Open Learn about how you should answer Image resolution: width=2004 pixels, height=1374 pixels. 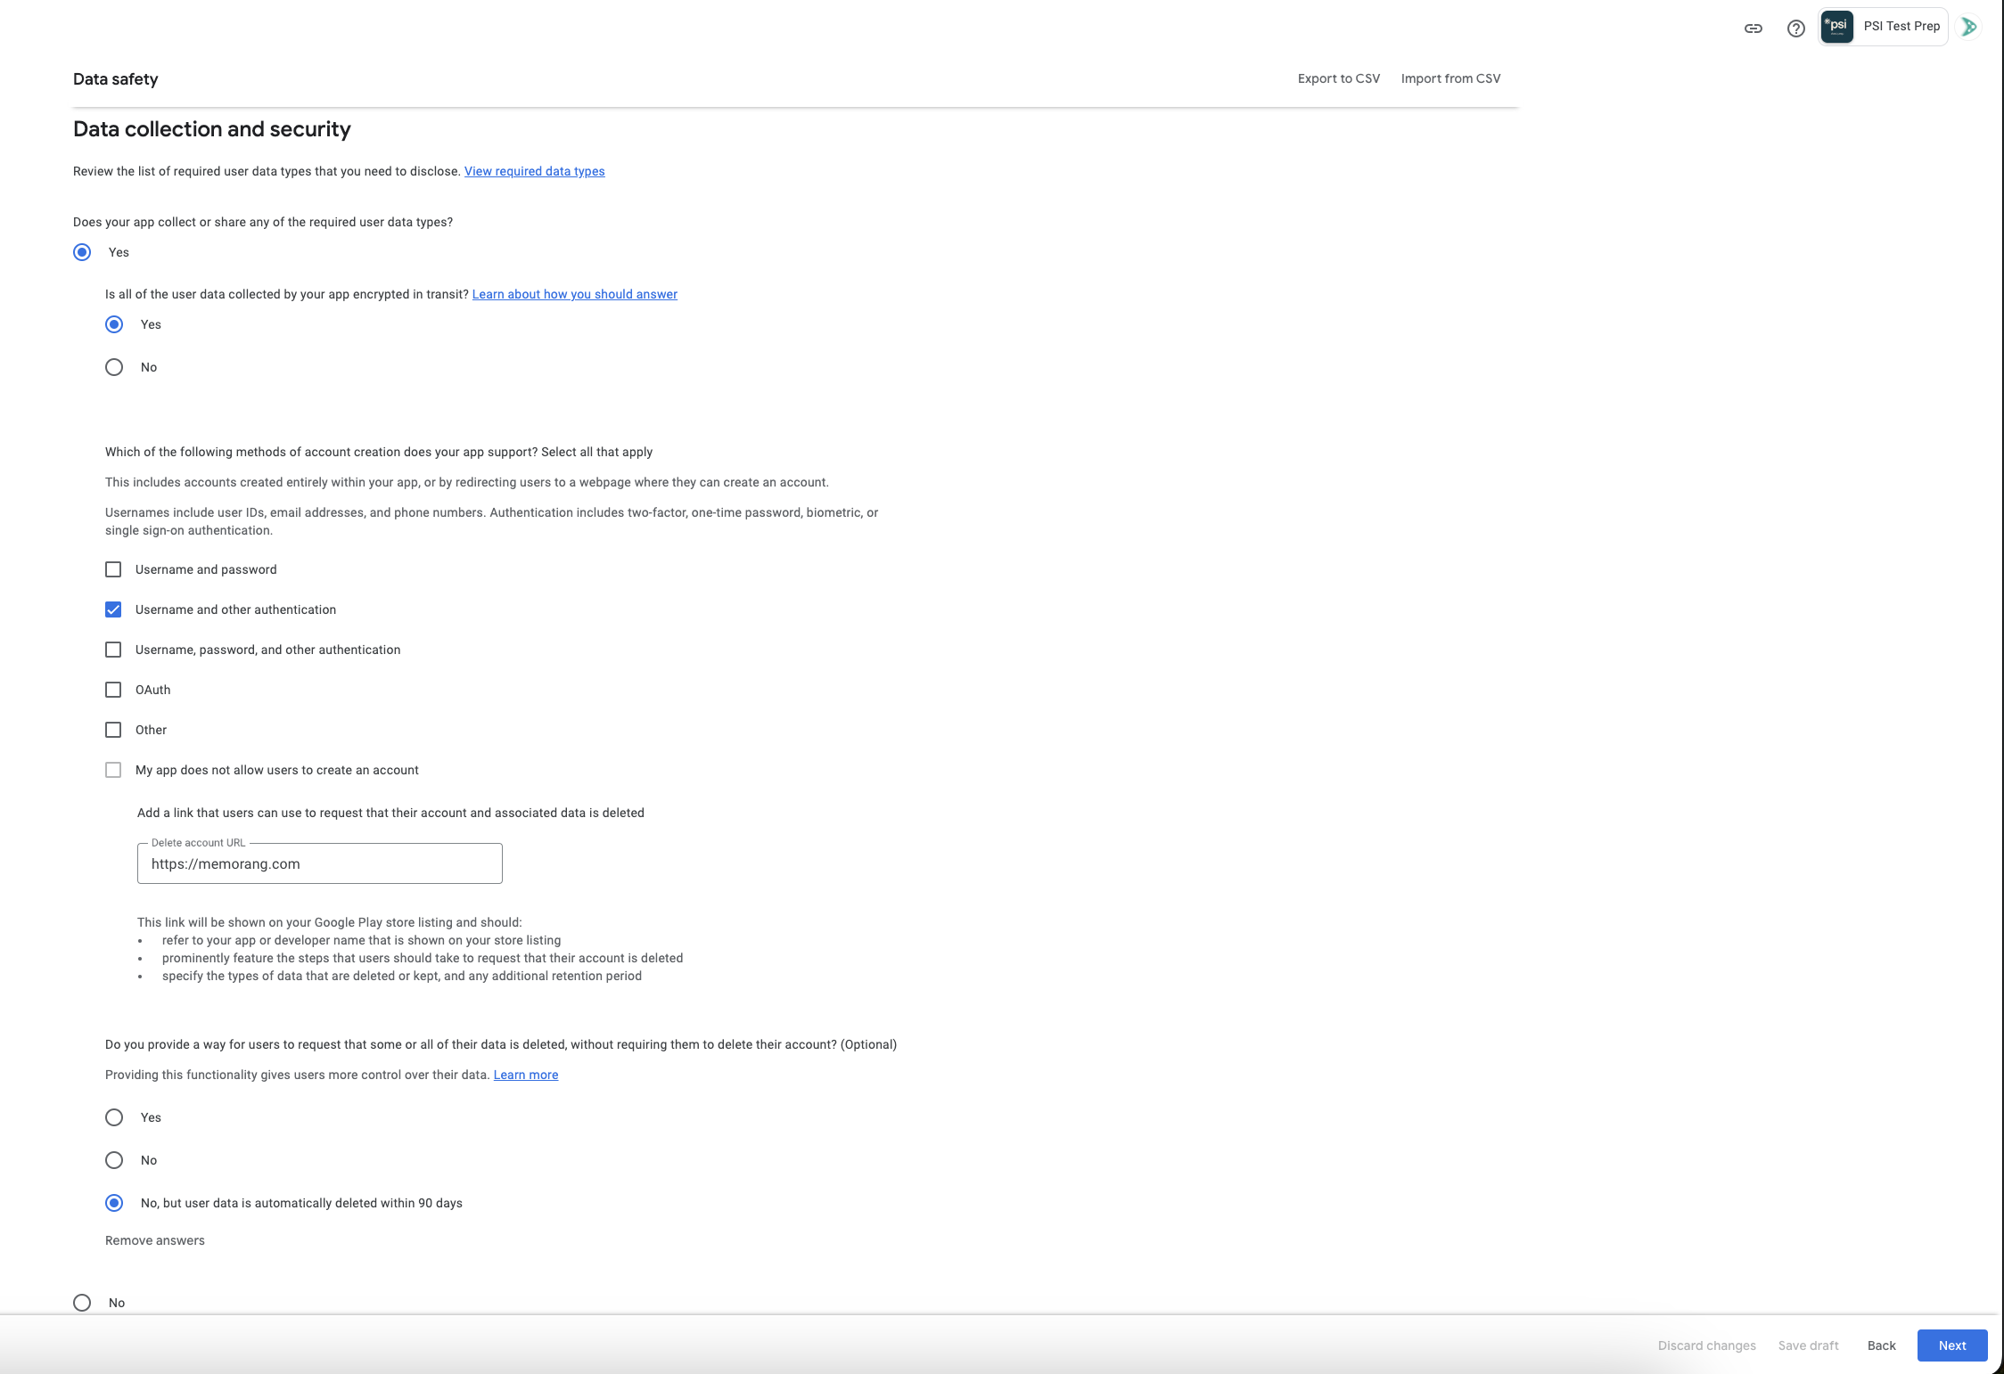574,294
